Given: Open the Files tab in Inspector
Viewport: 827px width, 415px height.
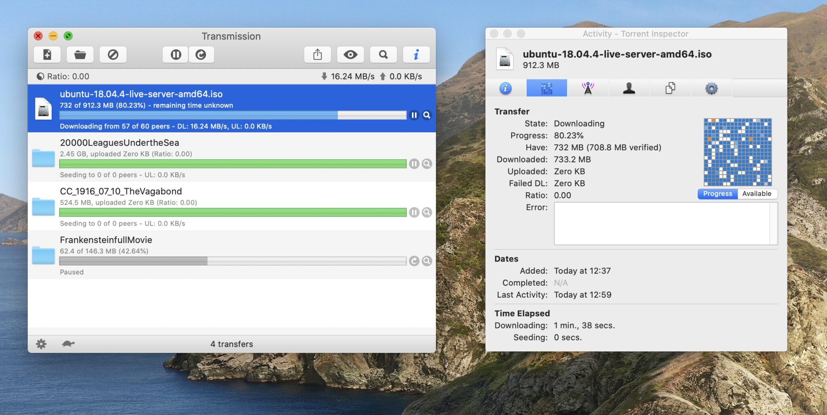Looking at the screenshot, I should coord(670,88).
